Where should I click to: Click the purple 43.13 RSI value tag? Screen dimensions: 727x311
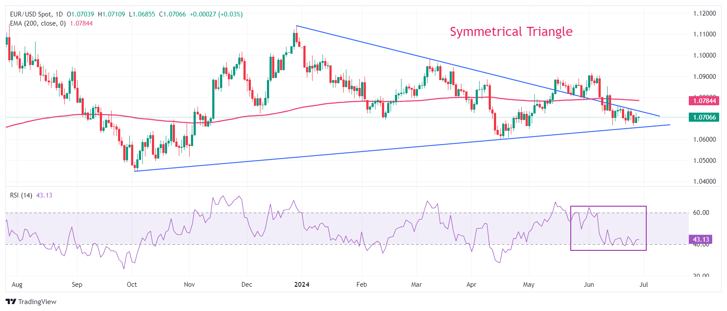coord(701,240)
